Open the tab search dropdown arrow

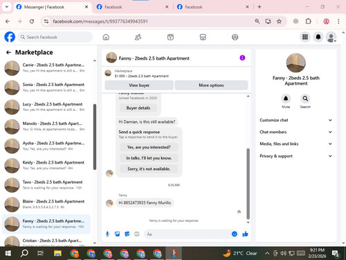coord(7,7)
